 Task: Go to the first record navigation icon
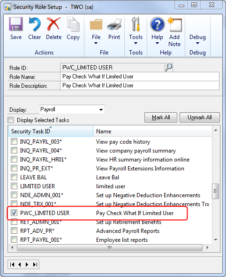12,264
